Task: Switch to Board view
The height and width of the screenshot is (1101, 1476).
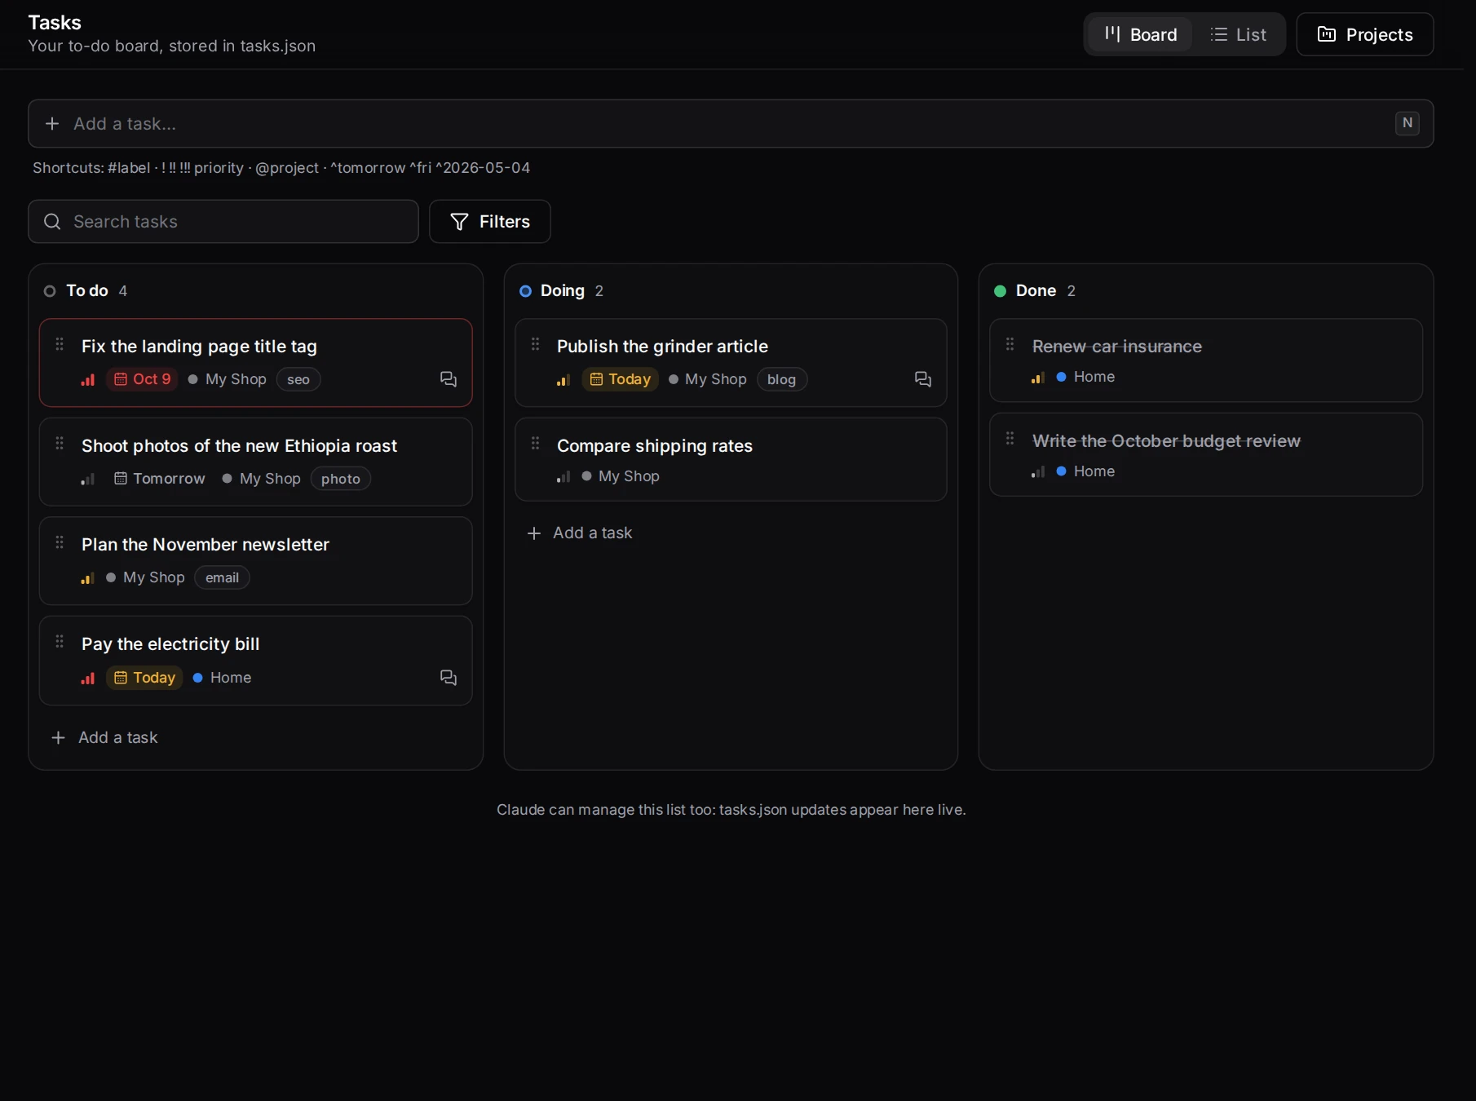Action: click(x=1141, y=34)
